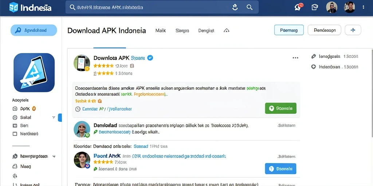Open the blue 'Soaead' link
373x186 pixels.
[x=141, y=146]
